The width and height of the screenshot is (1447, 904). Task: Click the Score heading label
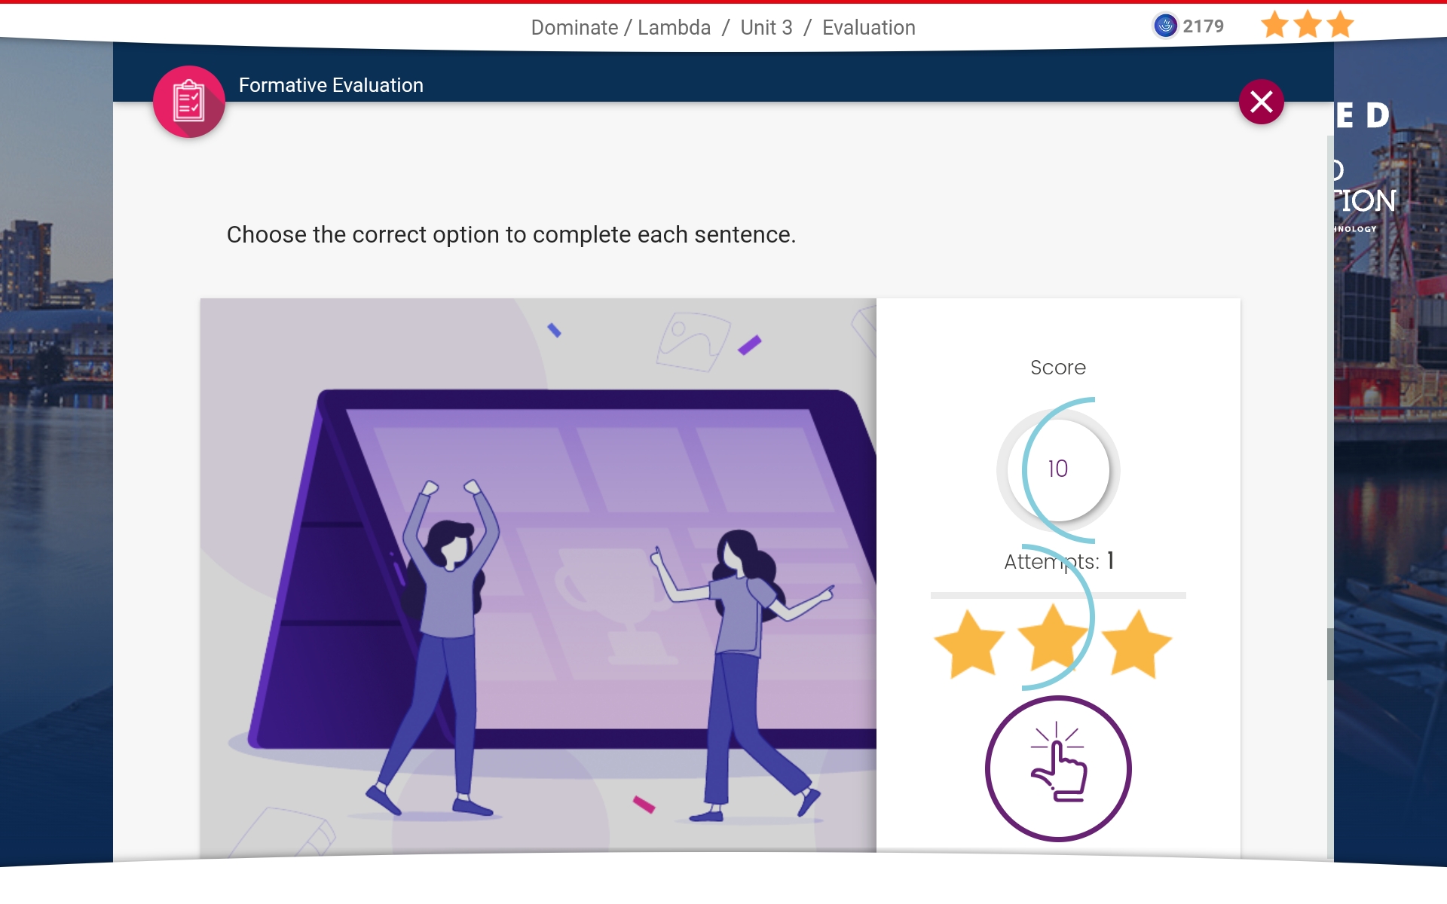click(x=1058, y=368)
